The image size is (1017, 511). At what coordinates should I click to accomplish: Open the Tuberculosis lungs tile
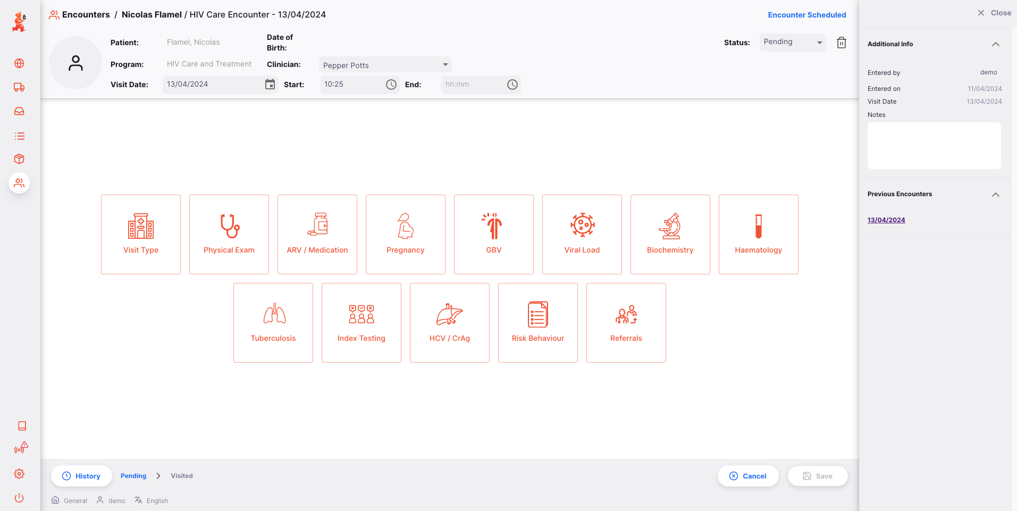tap(273, 323)
